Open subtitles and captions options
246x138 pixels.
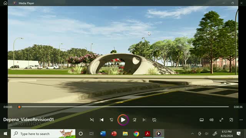tap(201, 120)
